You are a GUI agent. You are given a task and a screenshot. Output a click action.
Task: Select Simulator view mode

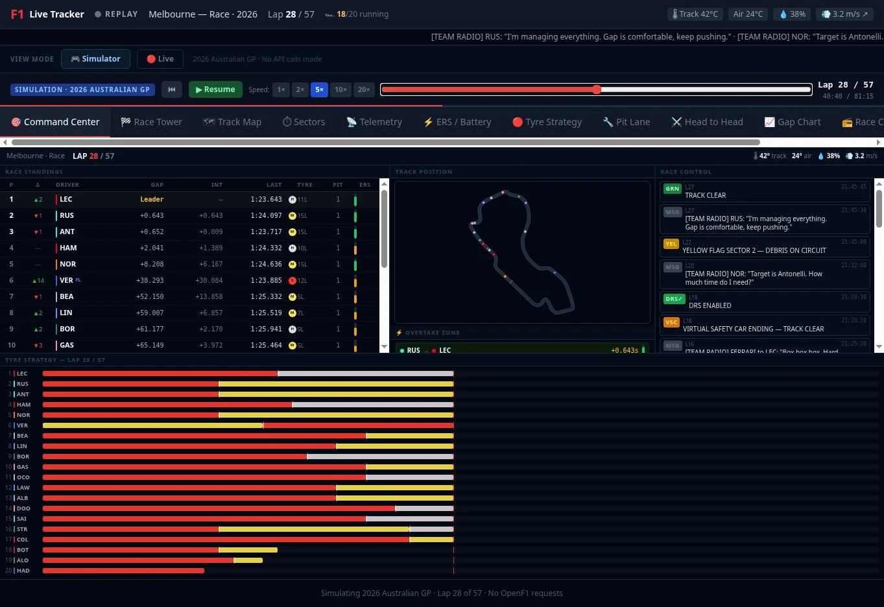[x=95, y=59]
